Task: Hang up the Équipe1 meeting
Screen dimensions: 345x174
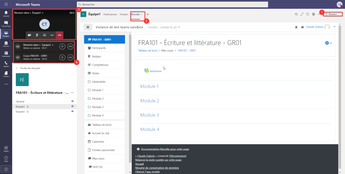Action: point(60,35)
